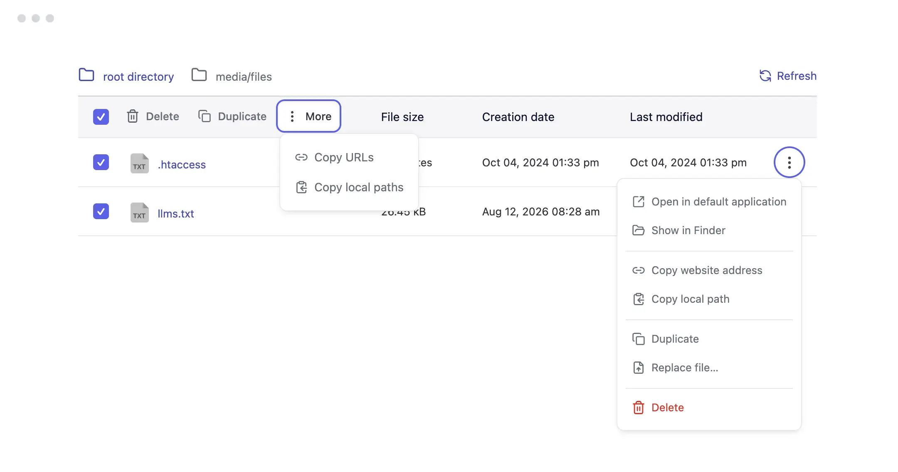This screenshot has height=472, width=898.
Task: Click the Refresh circular arrows icon
Action: click(765, 76)
